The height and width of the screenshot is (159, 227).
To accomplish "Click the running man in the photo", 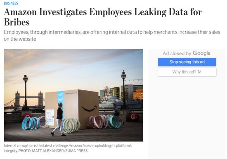I will [118, 113].
